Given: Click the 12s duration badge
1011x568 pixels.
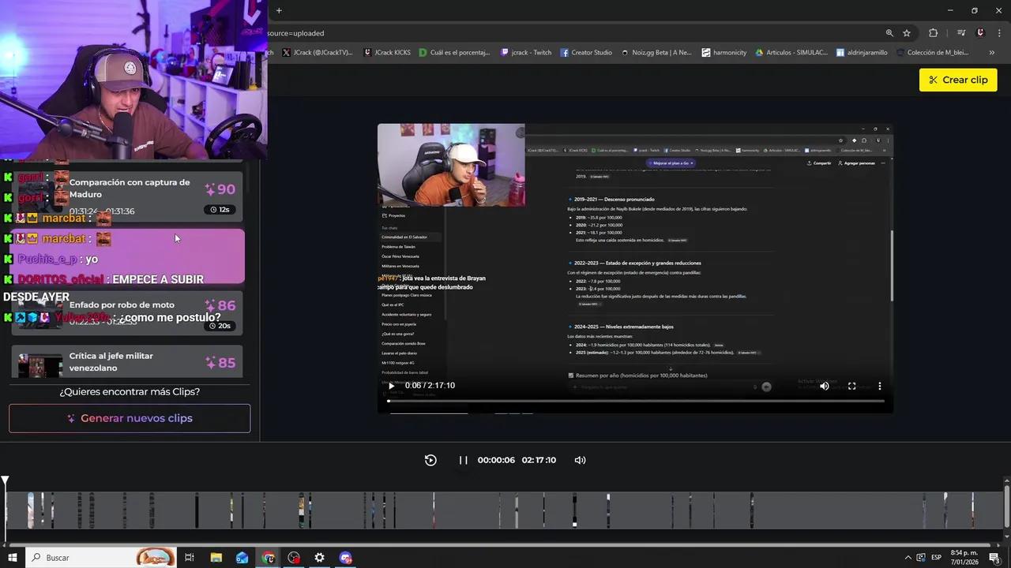Looking at the screenshot, I should point(220,210).
